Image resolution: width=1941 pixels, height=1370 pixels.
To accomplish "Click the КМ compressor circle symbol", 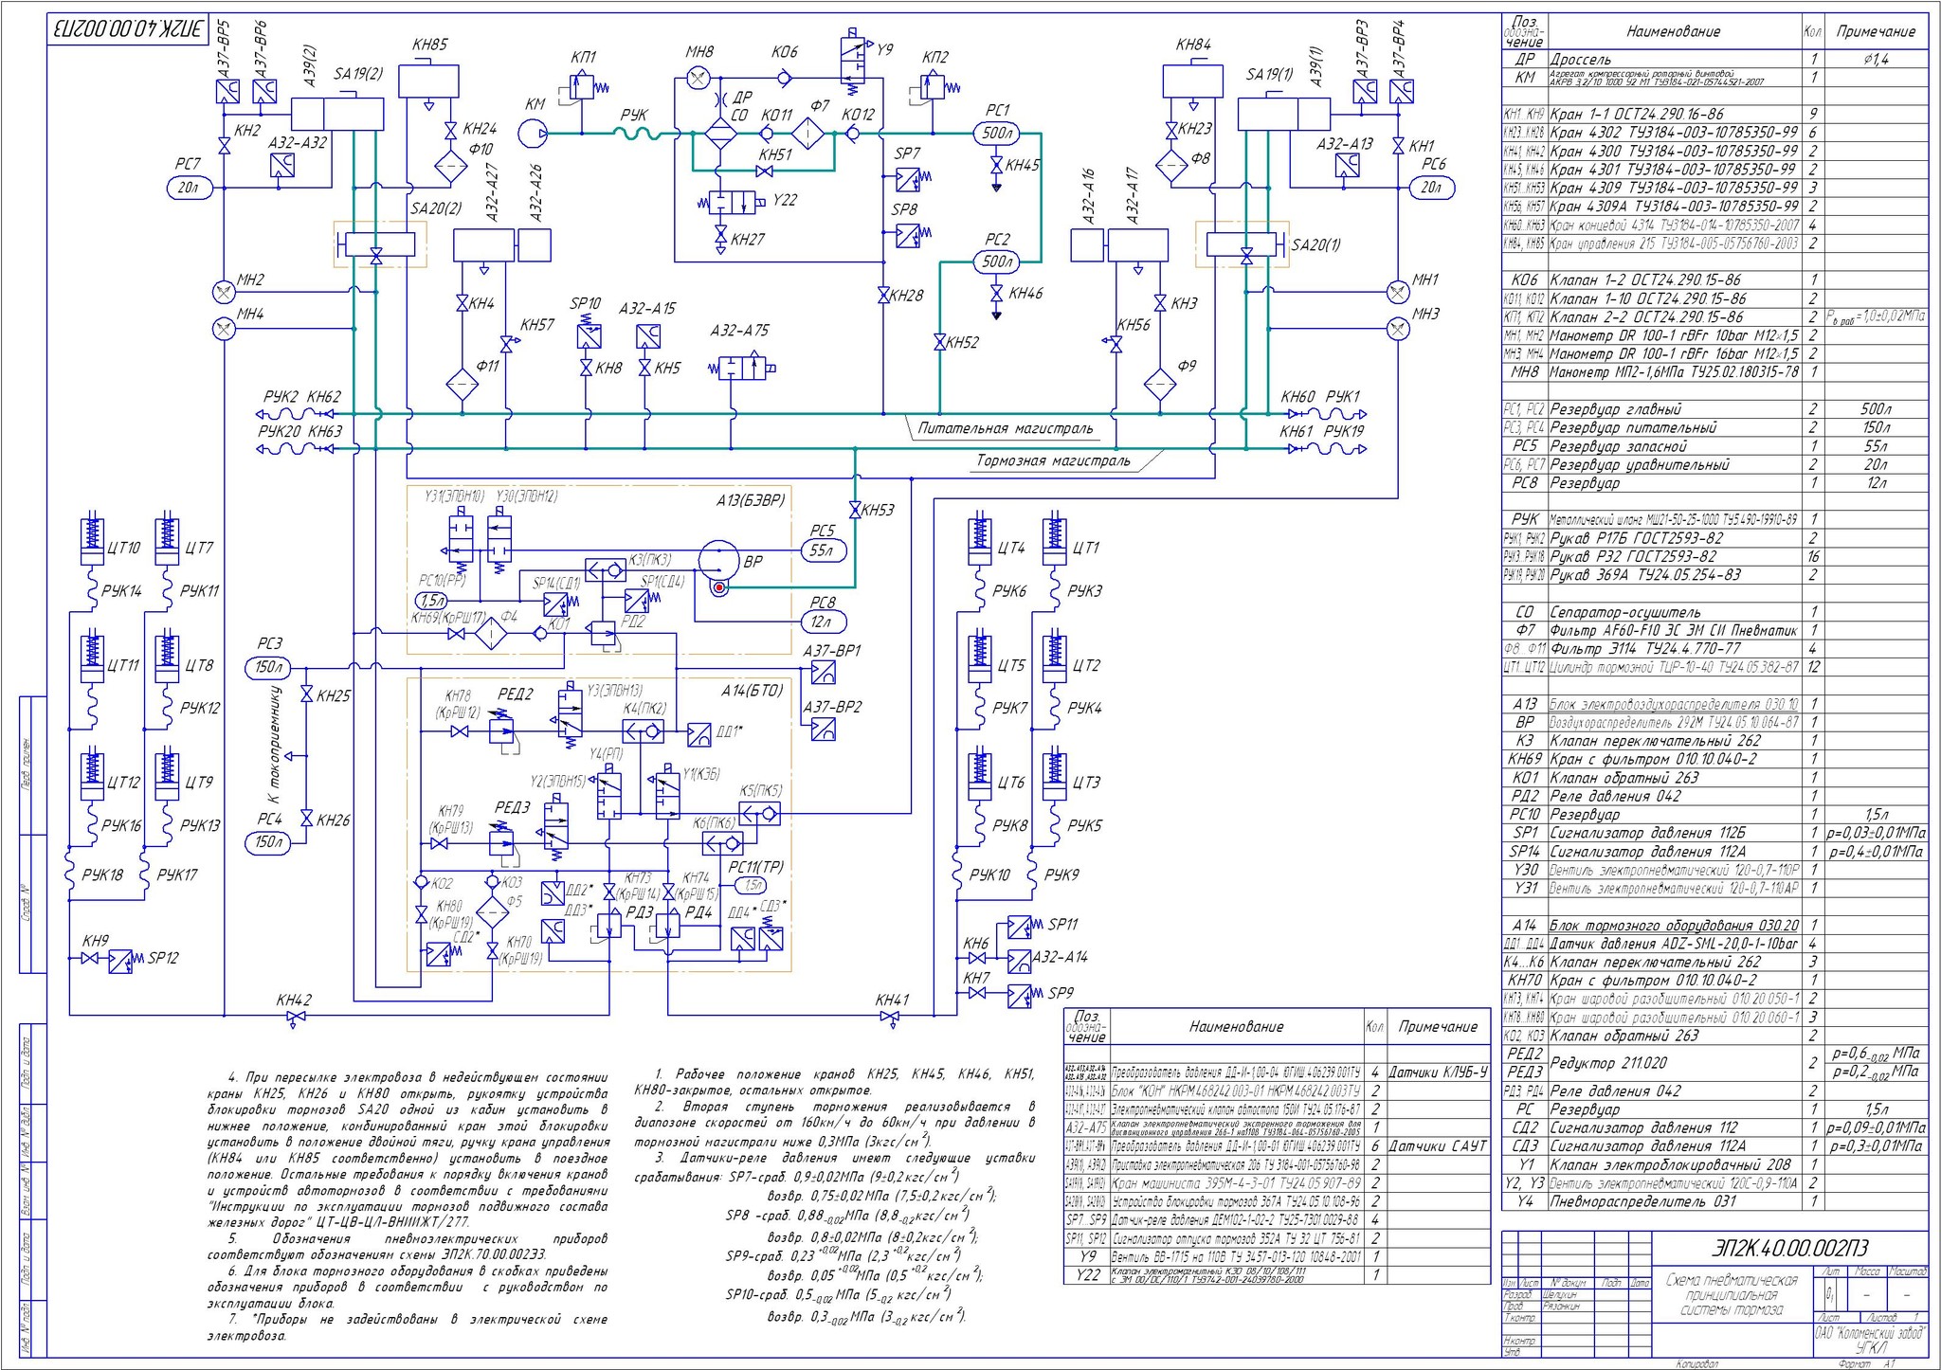I will [533, 134].
